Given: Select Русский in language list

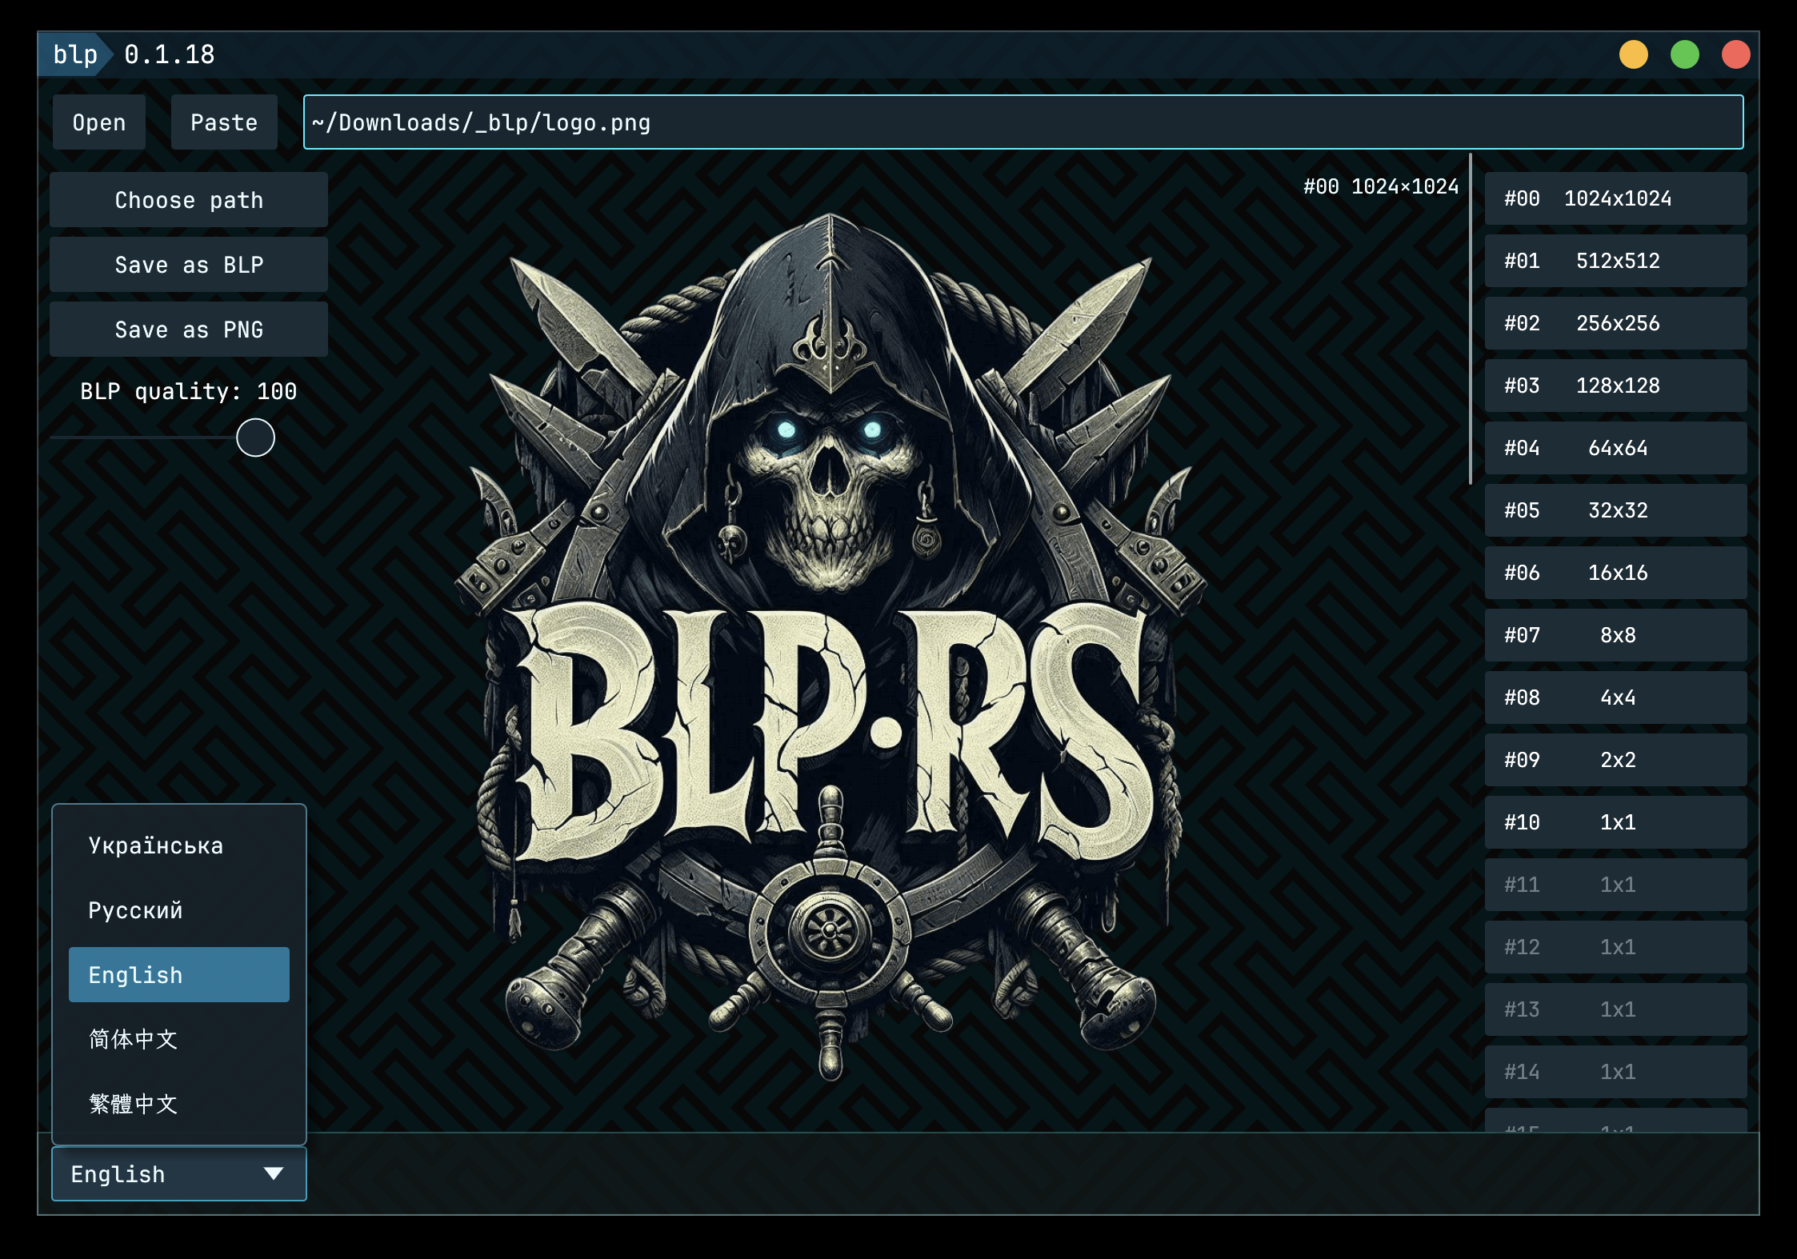Looking at the screenshot, I should tap(179, 910).
